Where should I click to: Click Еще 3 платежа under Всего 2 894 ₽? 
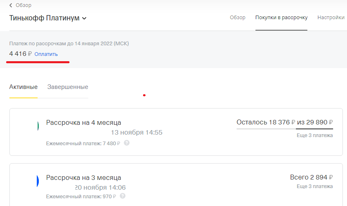[315, 186]
